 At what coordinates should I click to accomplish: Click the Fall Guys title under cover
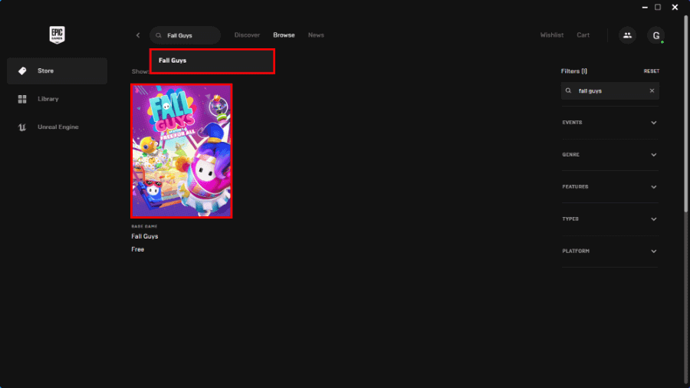pos(145,236)
